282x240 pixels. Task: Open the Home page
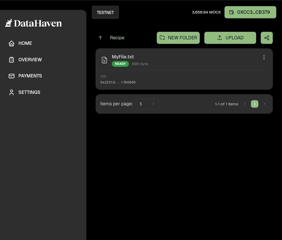pos(20,43)
